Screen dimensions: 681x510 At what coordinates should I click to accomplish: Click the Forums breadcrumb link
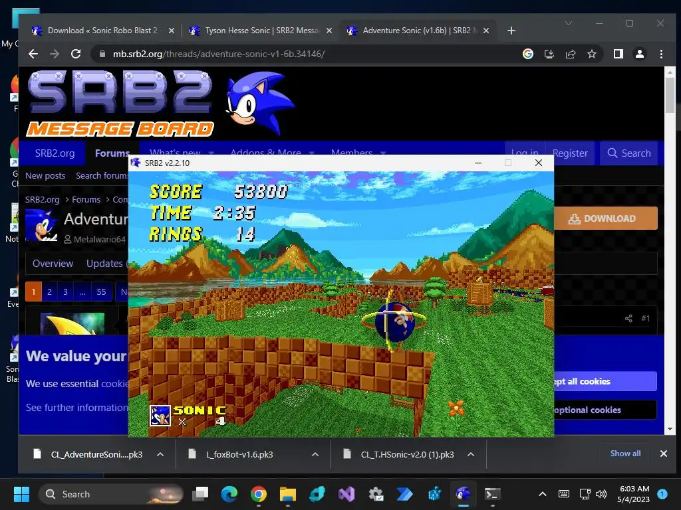pyautogui.click(x=86, y=199)
